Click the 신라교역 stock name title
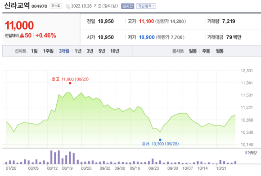The width and height of the screenshot is (261, 176). [x=17, y=5]
